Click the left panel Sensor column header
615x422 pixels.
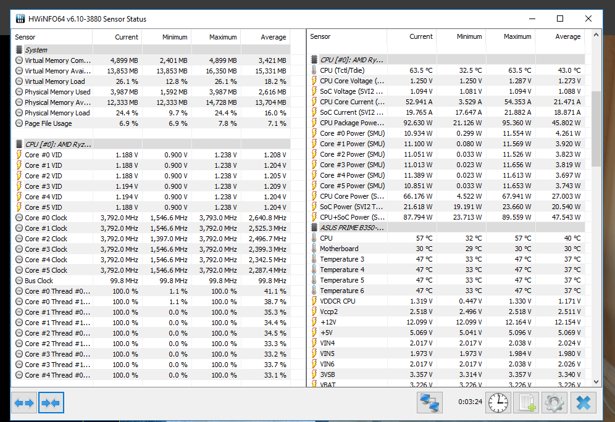coord(52,37)
